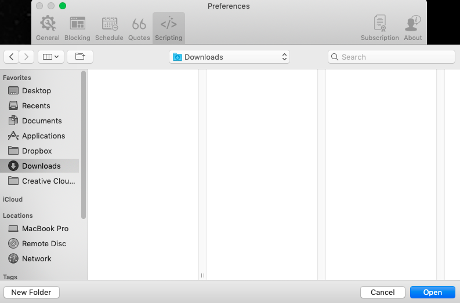Open Applications from sidebar
Screen dimensions: 460x303
click(x=39, y=136)
